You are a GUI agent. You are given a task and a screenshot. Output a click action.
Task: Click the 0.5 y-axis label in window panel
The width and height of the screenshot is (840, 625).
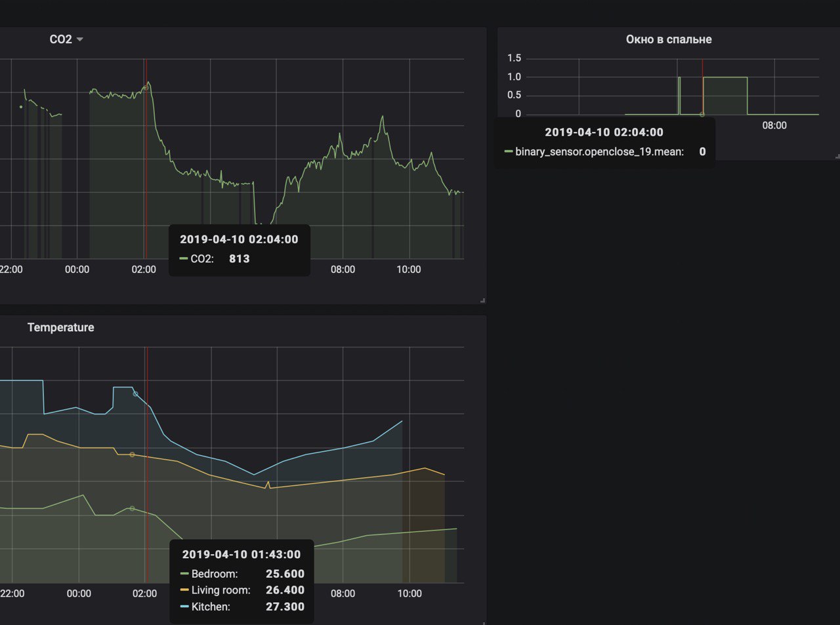point(514,95)
